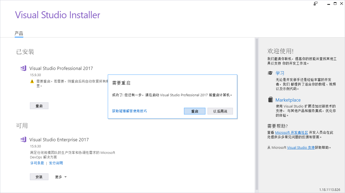Open Visual Studio 支持 link
This screenshot has height=193, width=345.
pyautogui.click(x=301, y=147)
